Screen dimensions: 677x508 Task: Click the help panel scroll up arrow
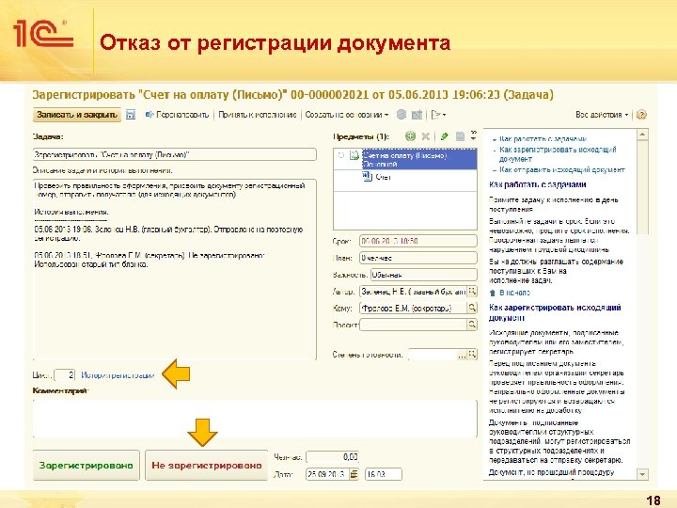pos(642,135)
